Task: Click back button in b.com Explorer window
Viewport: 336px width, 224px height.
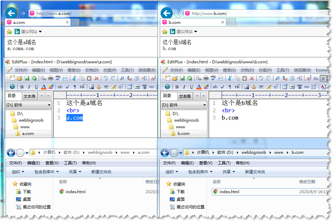Action: click(x=165, y=153)
